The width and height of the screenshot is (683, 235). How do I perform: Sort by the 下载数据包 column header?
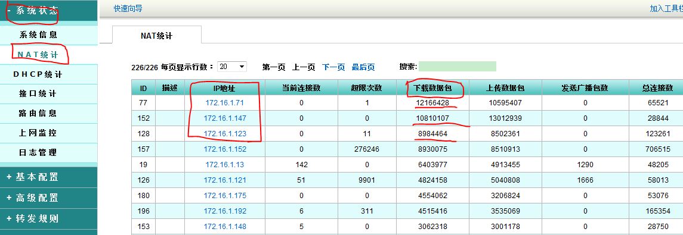coord(432,88)
